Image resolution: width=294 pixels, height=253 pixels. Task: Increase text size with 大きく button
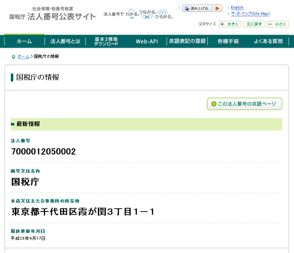(230, 24)
